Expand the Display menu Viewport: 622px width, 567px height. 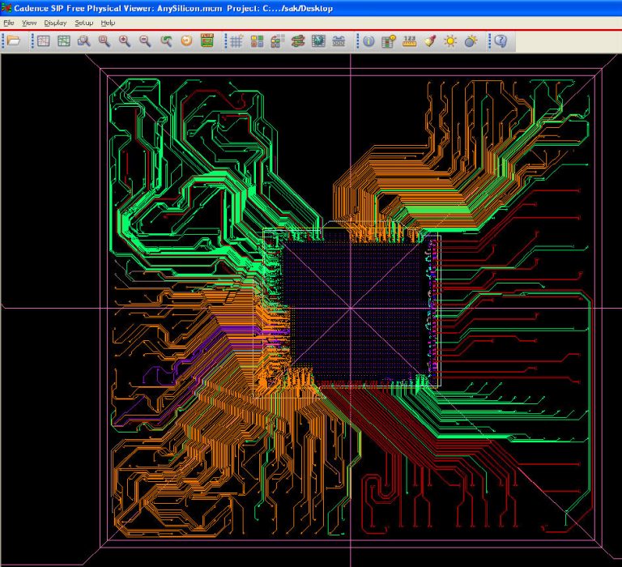coord(55,23)
